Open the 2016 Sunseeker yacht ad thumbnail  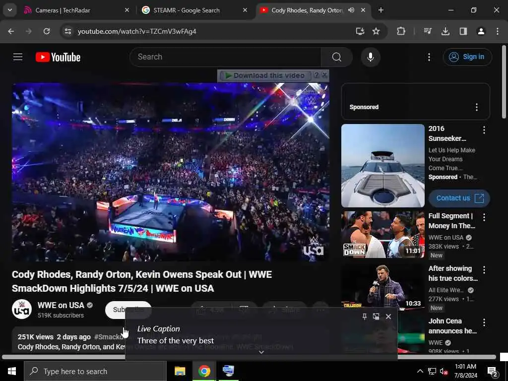pos(382,166)
